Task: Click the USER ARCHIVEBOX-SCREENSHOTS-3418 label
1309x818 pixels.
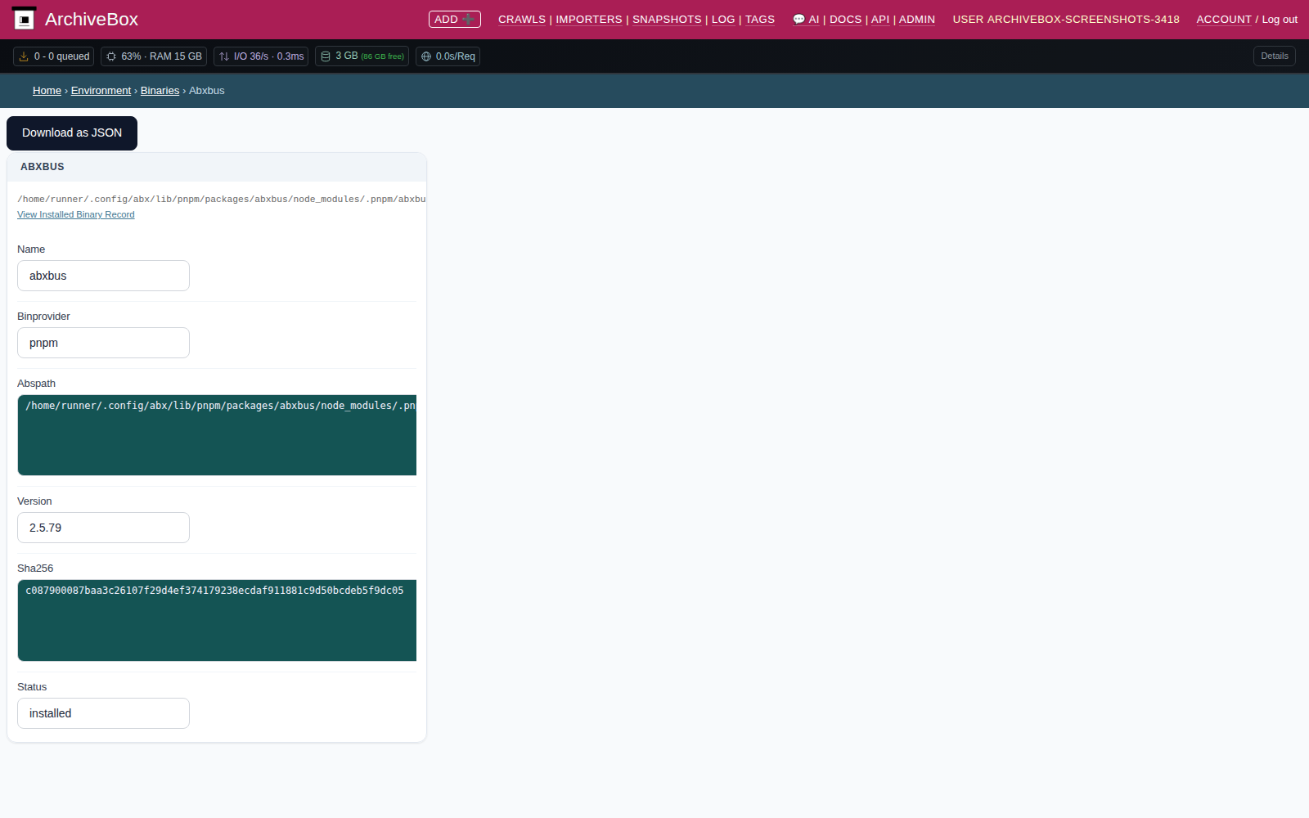Action: (x=1066, y=19)
